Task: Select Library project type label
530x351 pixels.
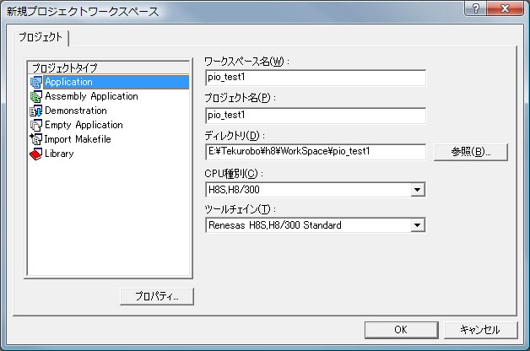Action: 60,154
